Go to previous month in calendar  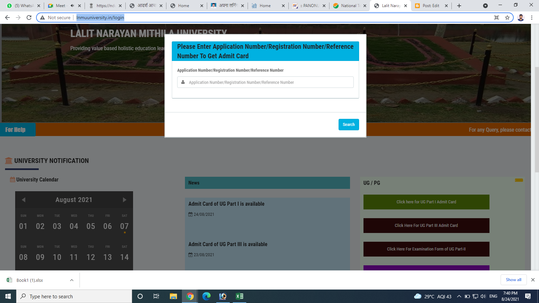tap(24, 200)
